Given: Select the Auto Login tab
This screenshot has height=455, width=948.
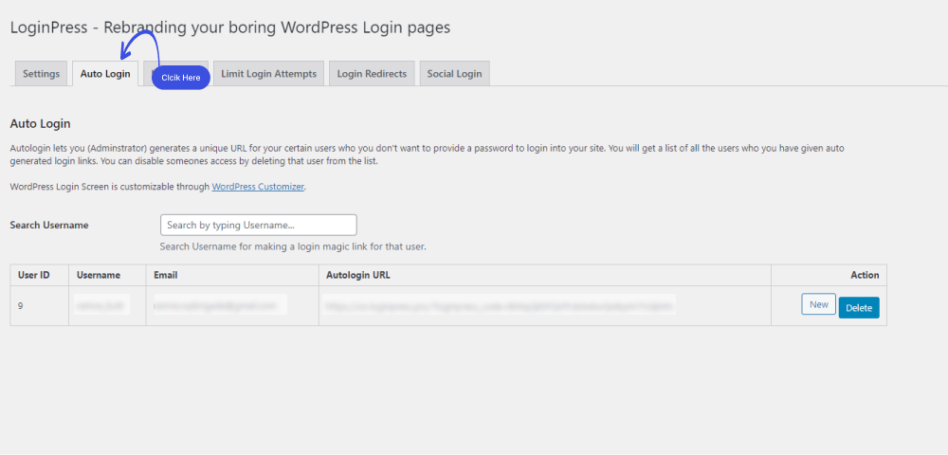Looking at the screenshot, I should tap(105, 74).
